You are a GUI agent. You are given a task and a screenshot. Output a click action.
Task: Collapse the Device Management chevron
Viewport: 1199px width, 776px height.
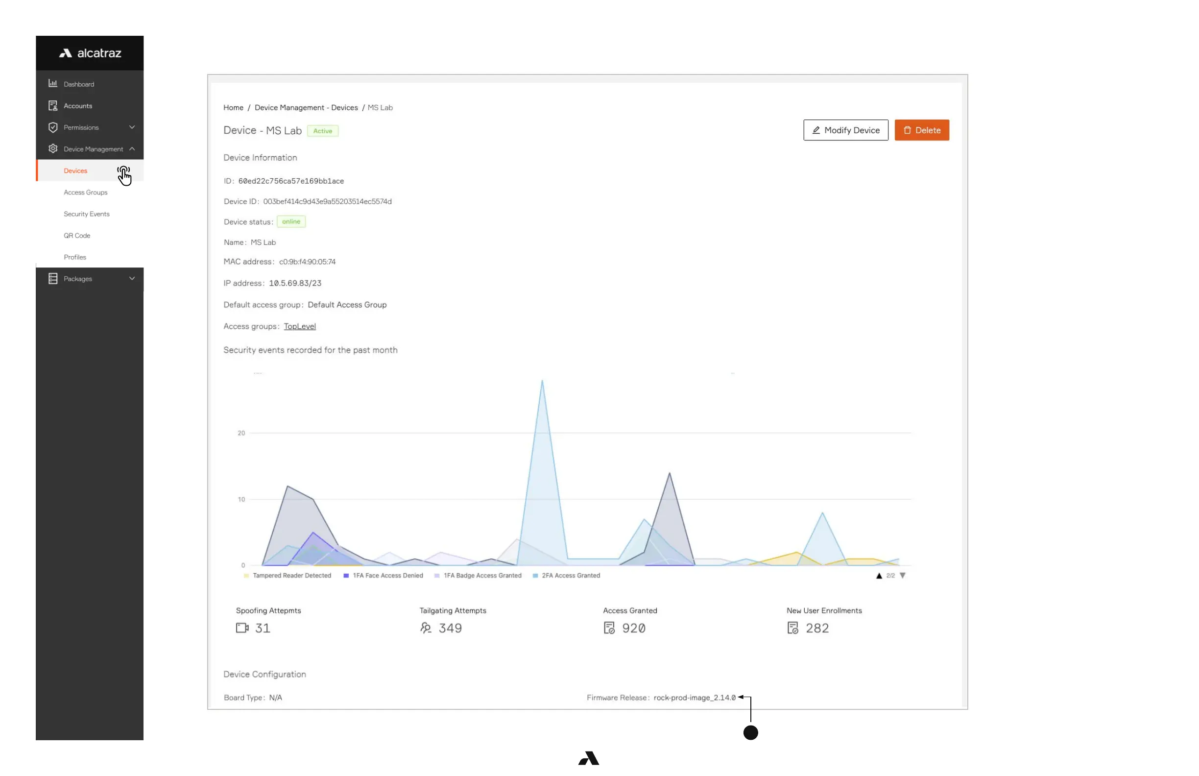click(132, 148)
